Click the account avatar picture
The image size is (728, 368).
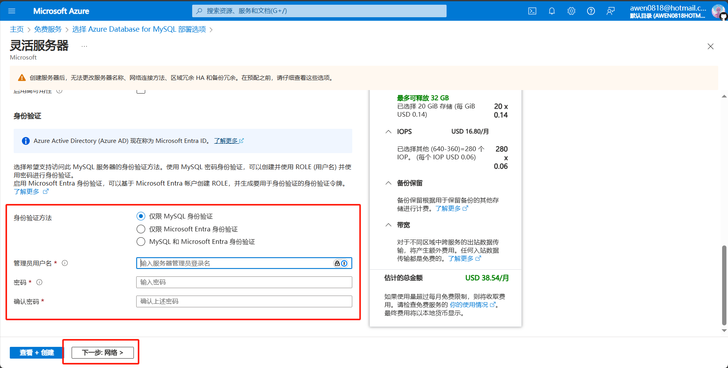718,11
